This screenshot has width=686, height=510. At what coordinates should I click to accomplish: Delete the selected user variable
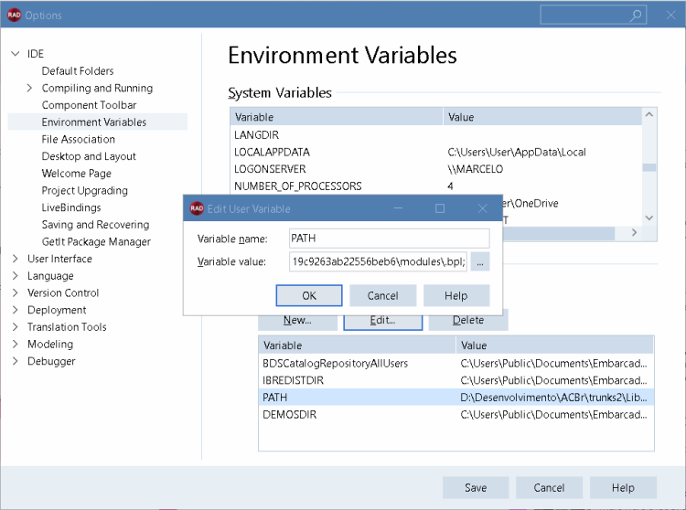click(468, 320)
